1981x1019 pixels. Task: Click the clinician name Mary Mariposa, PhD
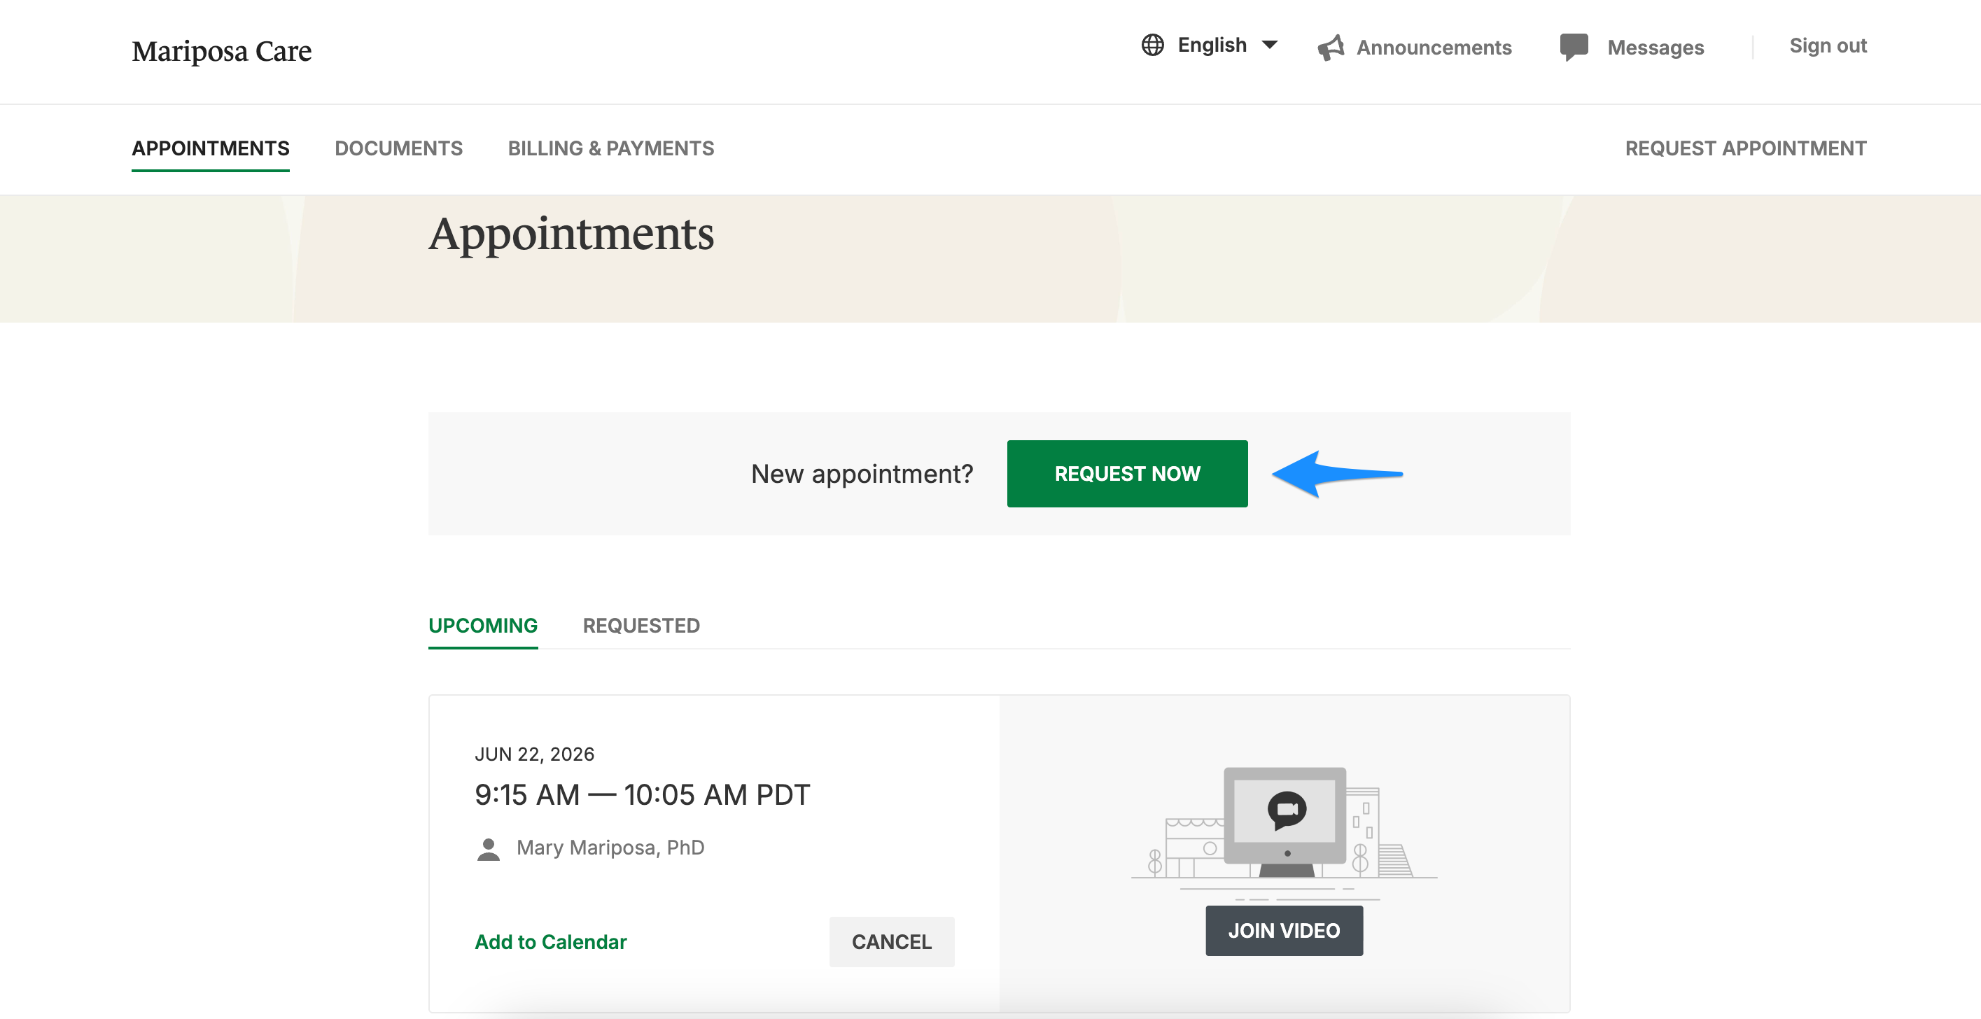click(610, 848)
